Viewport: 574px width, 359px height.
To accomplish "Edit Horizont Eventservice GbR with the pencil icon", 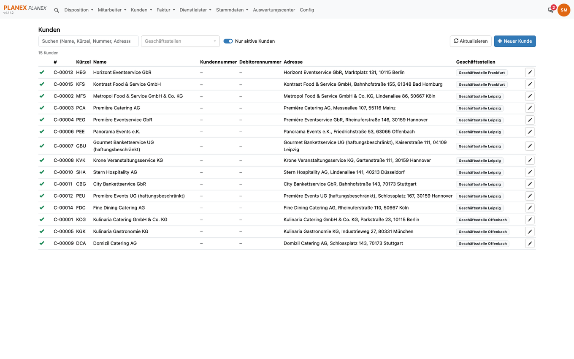I will pyautogui.click(x=530, y=73).
